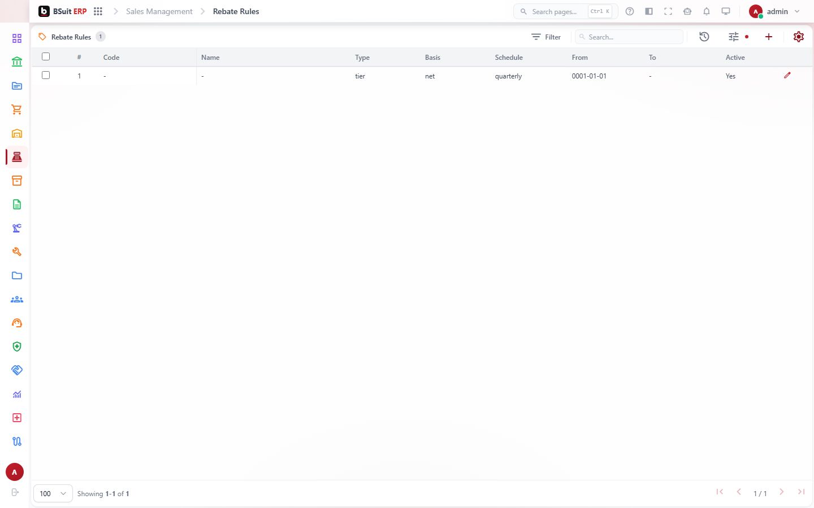
Task: Open the people group HR icon
Action: (17, 299)
